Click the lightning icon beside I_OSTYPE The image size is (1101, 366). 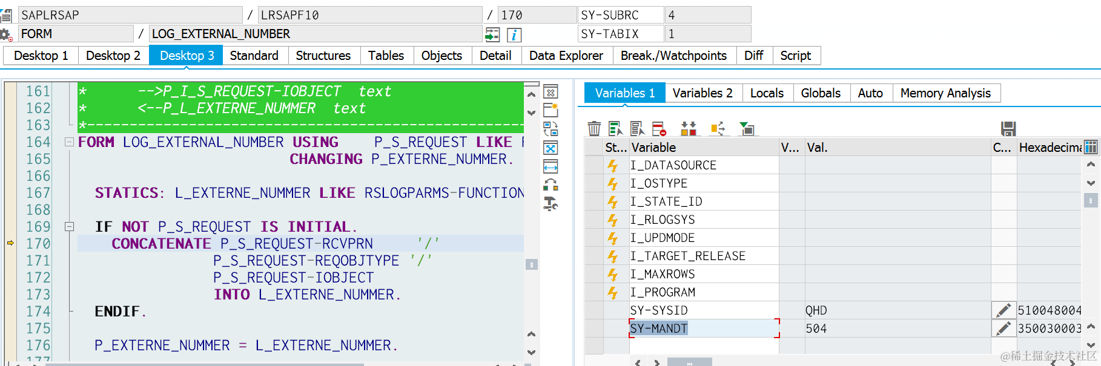click(x=613, y=183)
